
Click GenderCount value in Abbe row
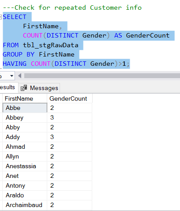[x=70, y=108]
